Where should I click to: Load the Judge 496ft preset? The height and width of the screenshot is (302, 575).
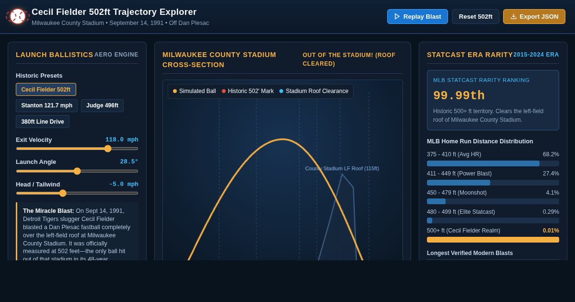pos(102,105)
